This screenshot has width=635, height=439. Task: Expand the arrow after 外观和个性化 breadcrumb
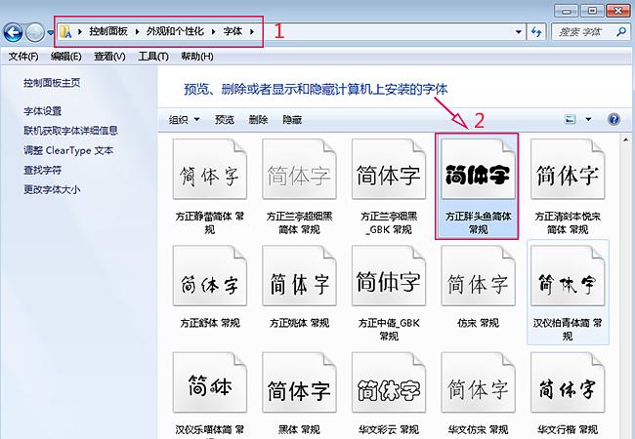(x=213, y=31)
